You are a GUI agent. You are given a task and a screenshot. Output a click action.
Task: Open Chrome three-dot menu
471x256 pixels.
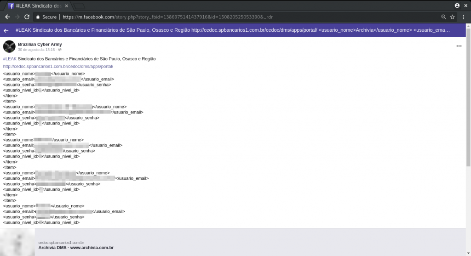(464, 17)
